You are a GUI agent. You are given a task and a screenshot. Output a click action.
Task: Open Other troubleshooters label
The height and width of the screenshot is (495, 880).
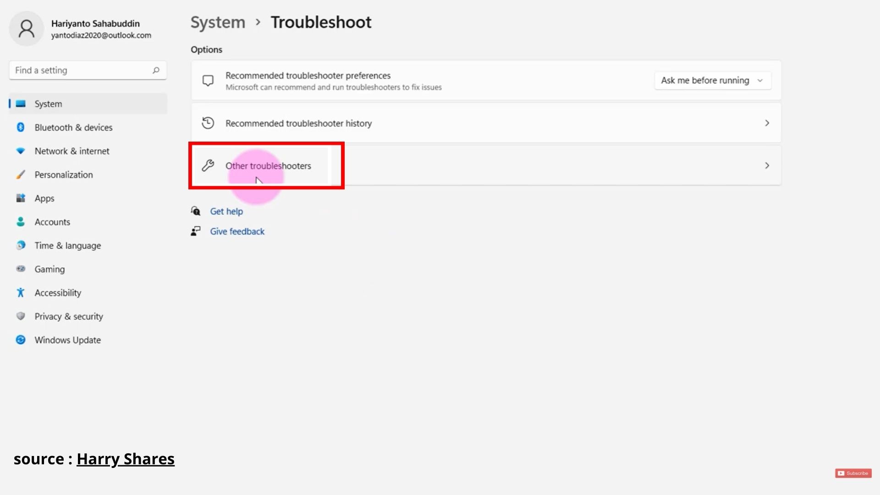pos(268,166)
